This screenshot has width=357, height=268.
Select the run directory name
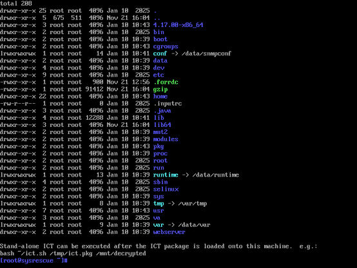[x=159, y=167]
